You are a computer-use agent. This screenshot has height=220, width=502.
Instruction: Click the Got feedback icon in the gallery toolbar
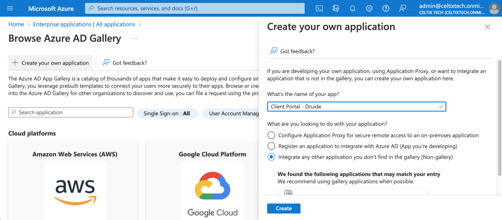point(106,63)
